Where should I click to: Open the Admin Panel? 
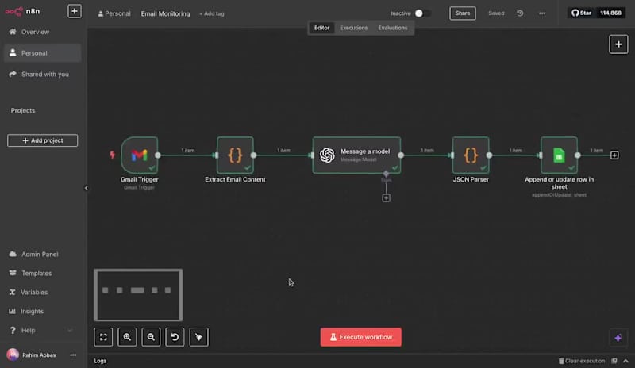point(43,255)
